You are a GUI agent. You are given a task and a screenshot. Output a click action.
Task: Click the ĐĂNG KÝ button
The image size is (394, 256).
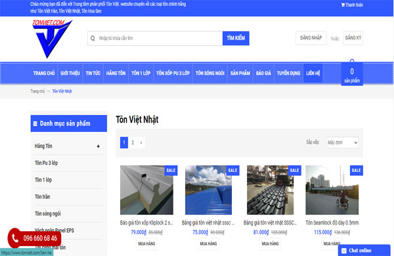[x=353, y=38]
